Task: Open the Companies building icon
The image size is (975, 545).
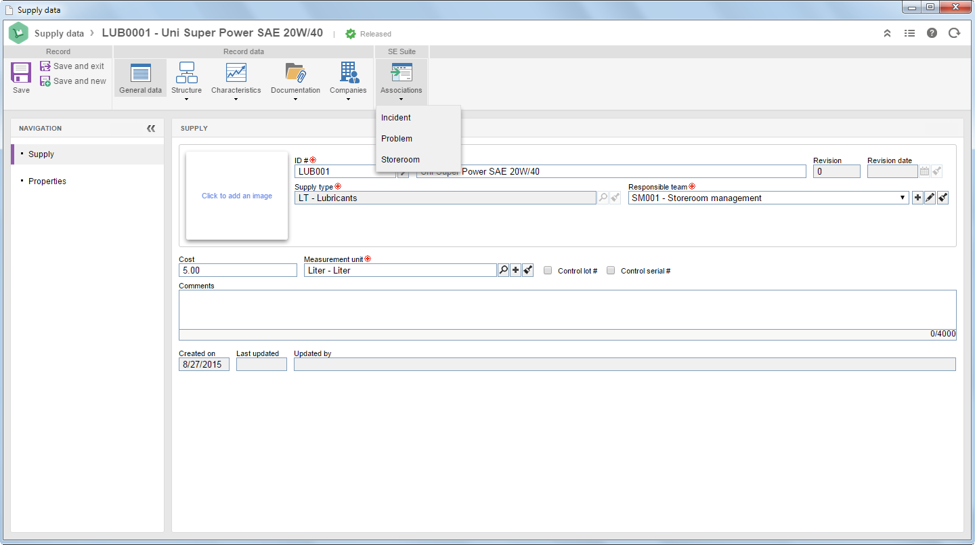Action: tap(349, 72)
